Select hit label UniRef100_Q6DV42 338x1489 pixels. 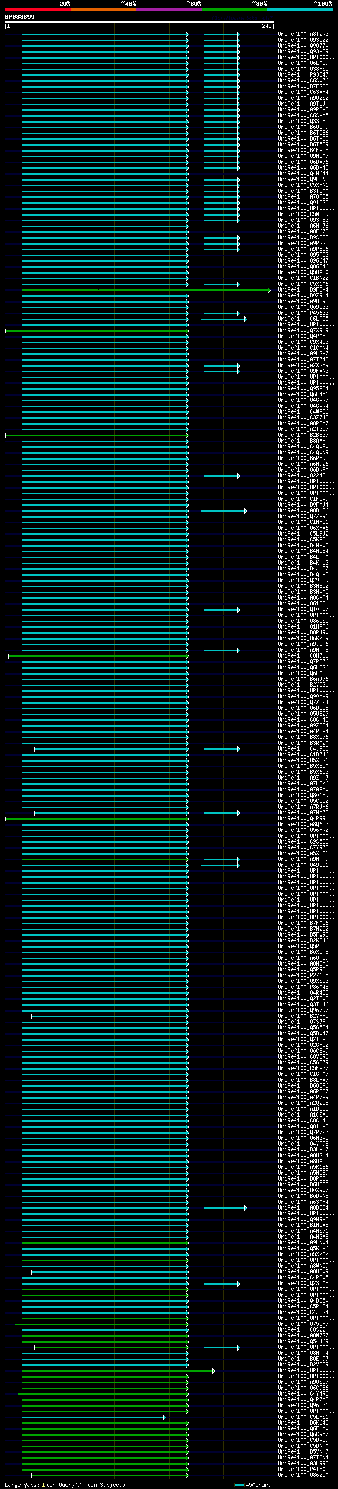303,167
